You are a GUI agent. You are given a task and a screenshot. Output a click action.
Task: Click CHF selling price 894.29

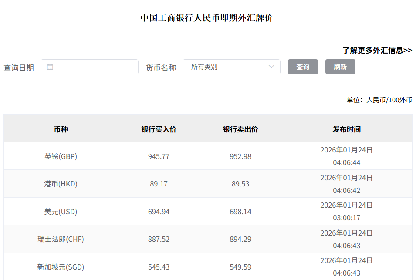(240, 239)
